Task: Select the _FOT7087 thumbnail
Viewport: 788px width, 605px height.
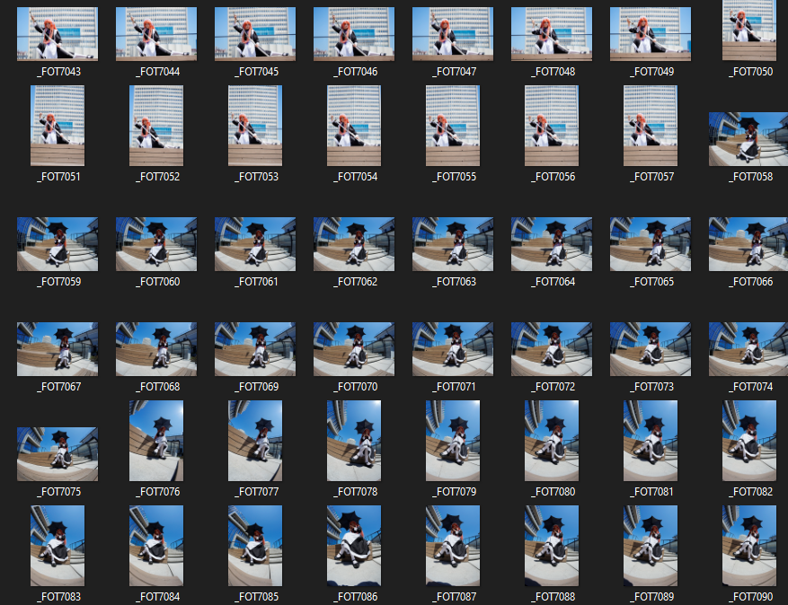Action: (x=453, y=546)
